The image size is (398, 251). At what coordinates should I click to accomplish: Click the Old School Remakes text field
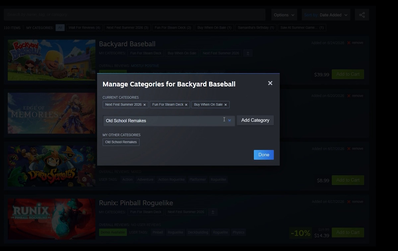click(169, 121)
